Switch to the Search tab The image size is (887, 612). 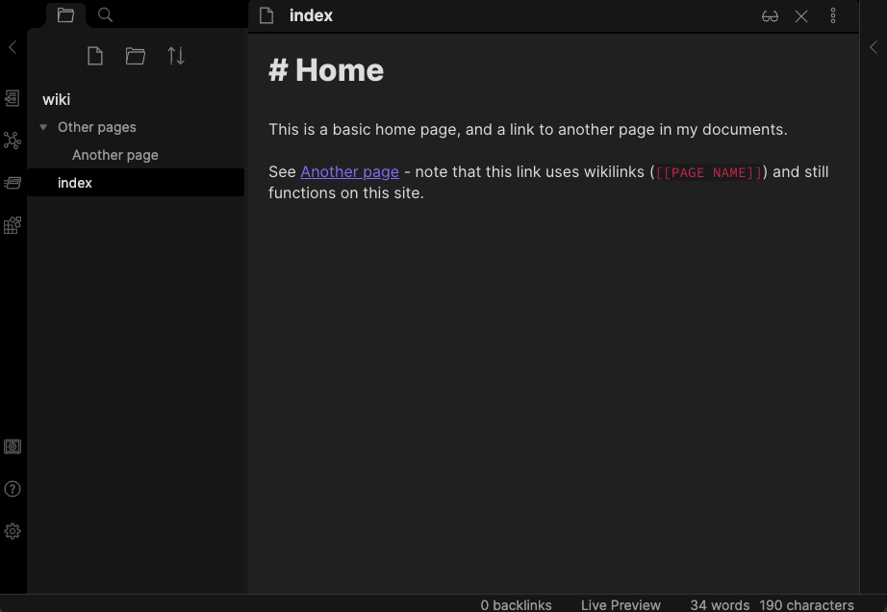tap(104, 14)
